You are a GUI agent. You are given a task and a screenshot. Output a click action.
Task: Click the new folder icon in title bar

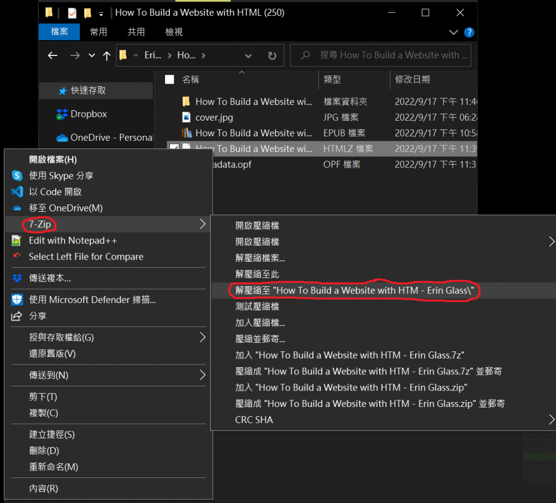pos(87,13)
